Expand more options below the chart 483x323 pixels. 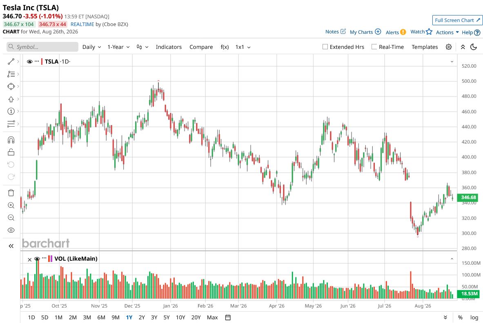point(445,317)
